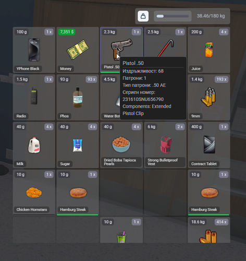
Task: Select the Money cash stack icon
Action: (78, 50)
